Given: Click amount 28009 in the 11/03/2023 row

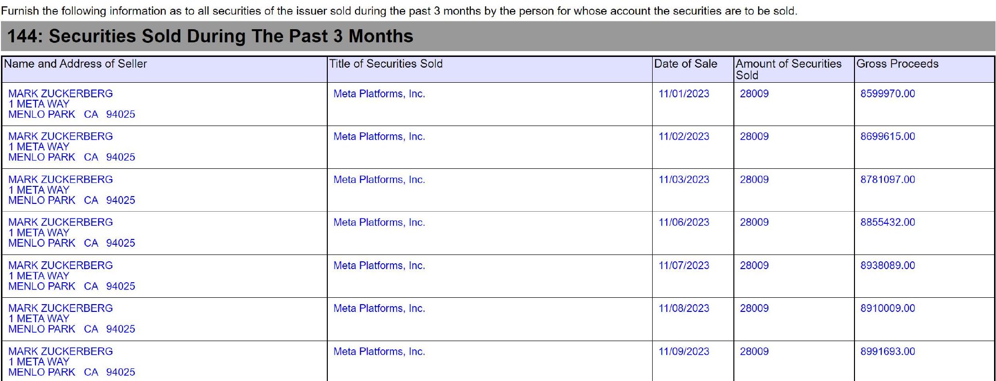Looking at the screenshot, I should tap(754, 180).
